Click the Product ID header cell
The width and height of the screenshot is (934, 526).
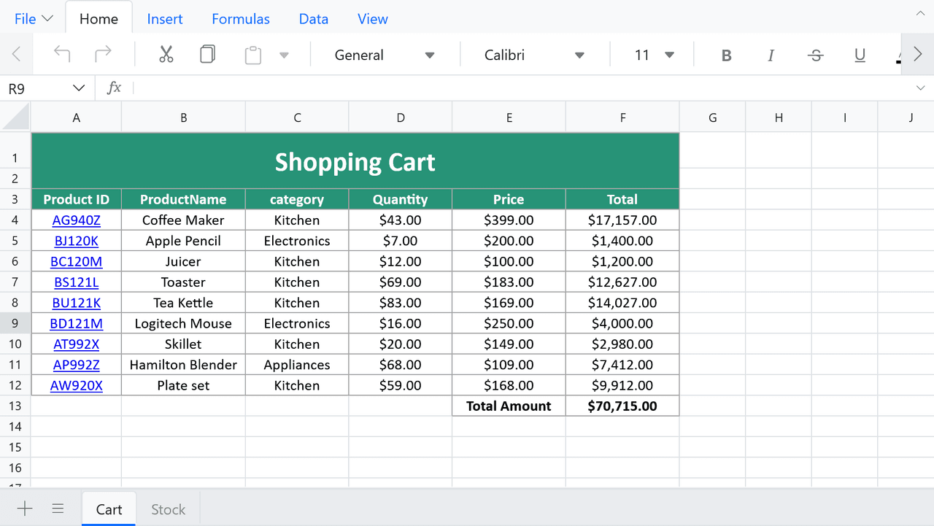tap(77, 199)
